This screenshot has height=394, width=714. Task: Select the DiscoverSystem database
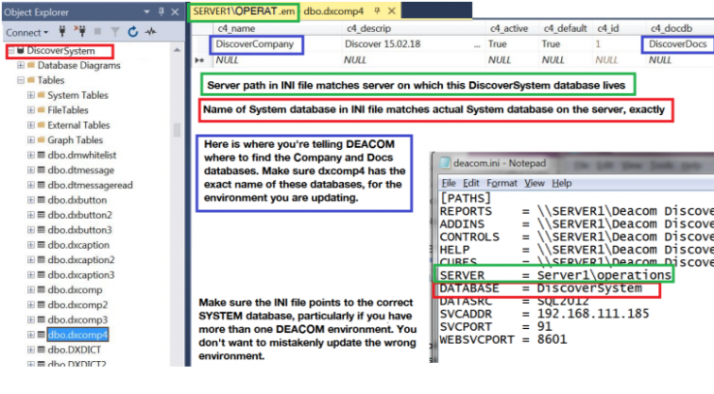pos(60,51)
